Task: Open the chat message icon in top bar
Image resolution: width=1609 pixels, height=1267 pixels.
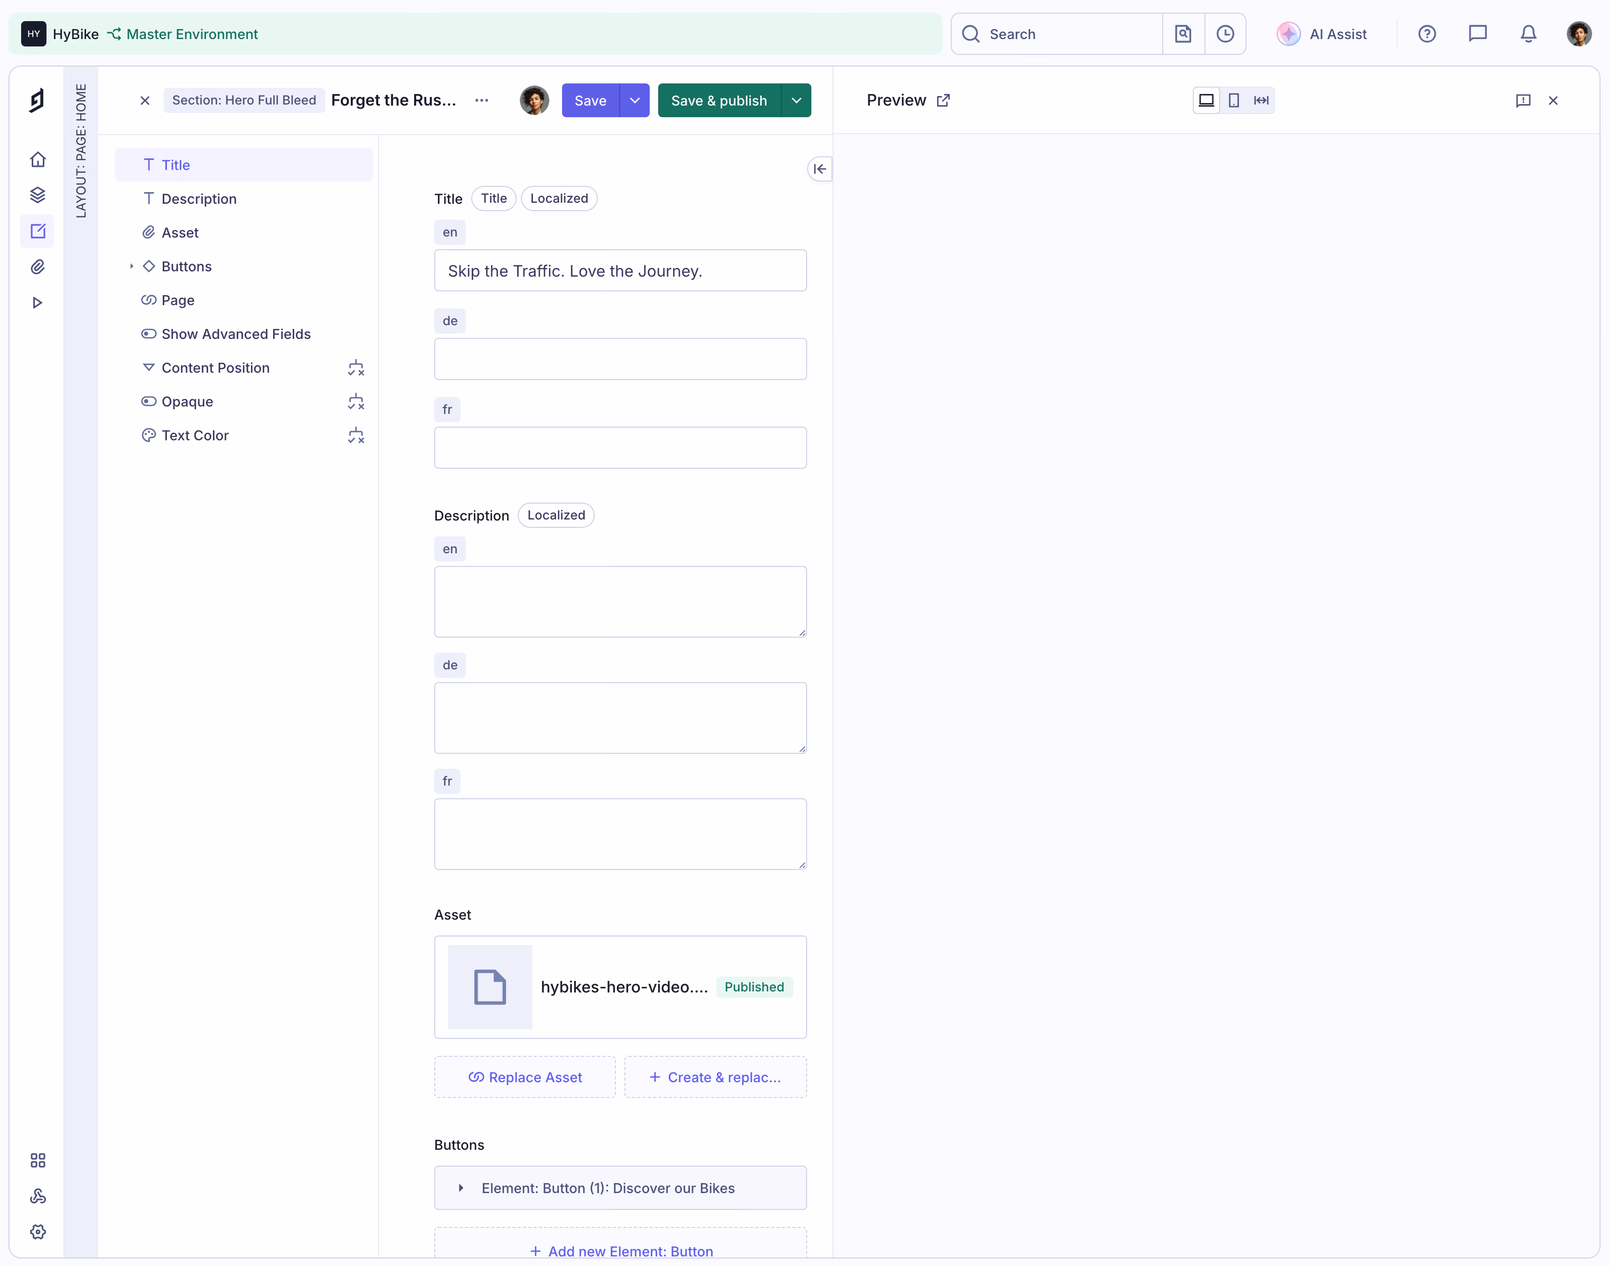Action: click(1477, 34)
